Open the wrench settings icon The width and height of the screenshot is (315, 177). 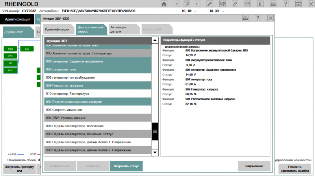[x=210, y=4]
